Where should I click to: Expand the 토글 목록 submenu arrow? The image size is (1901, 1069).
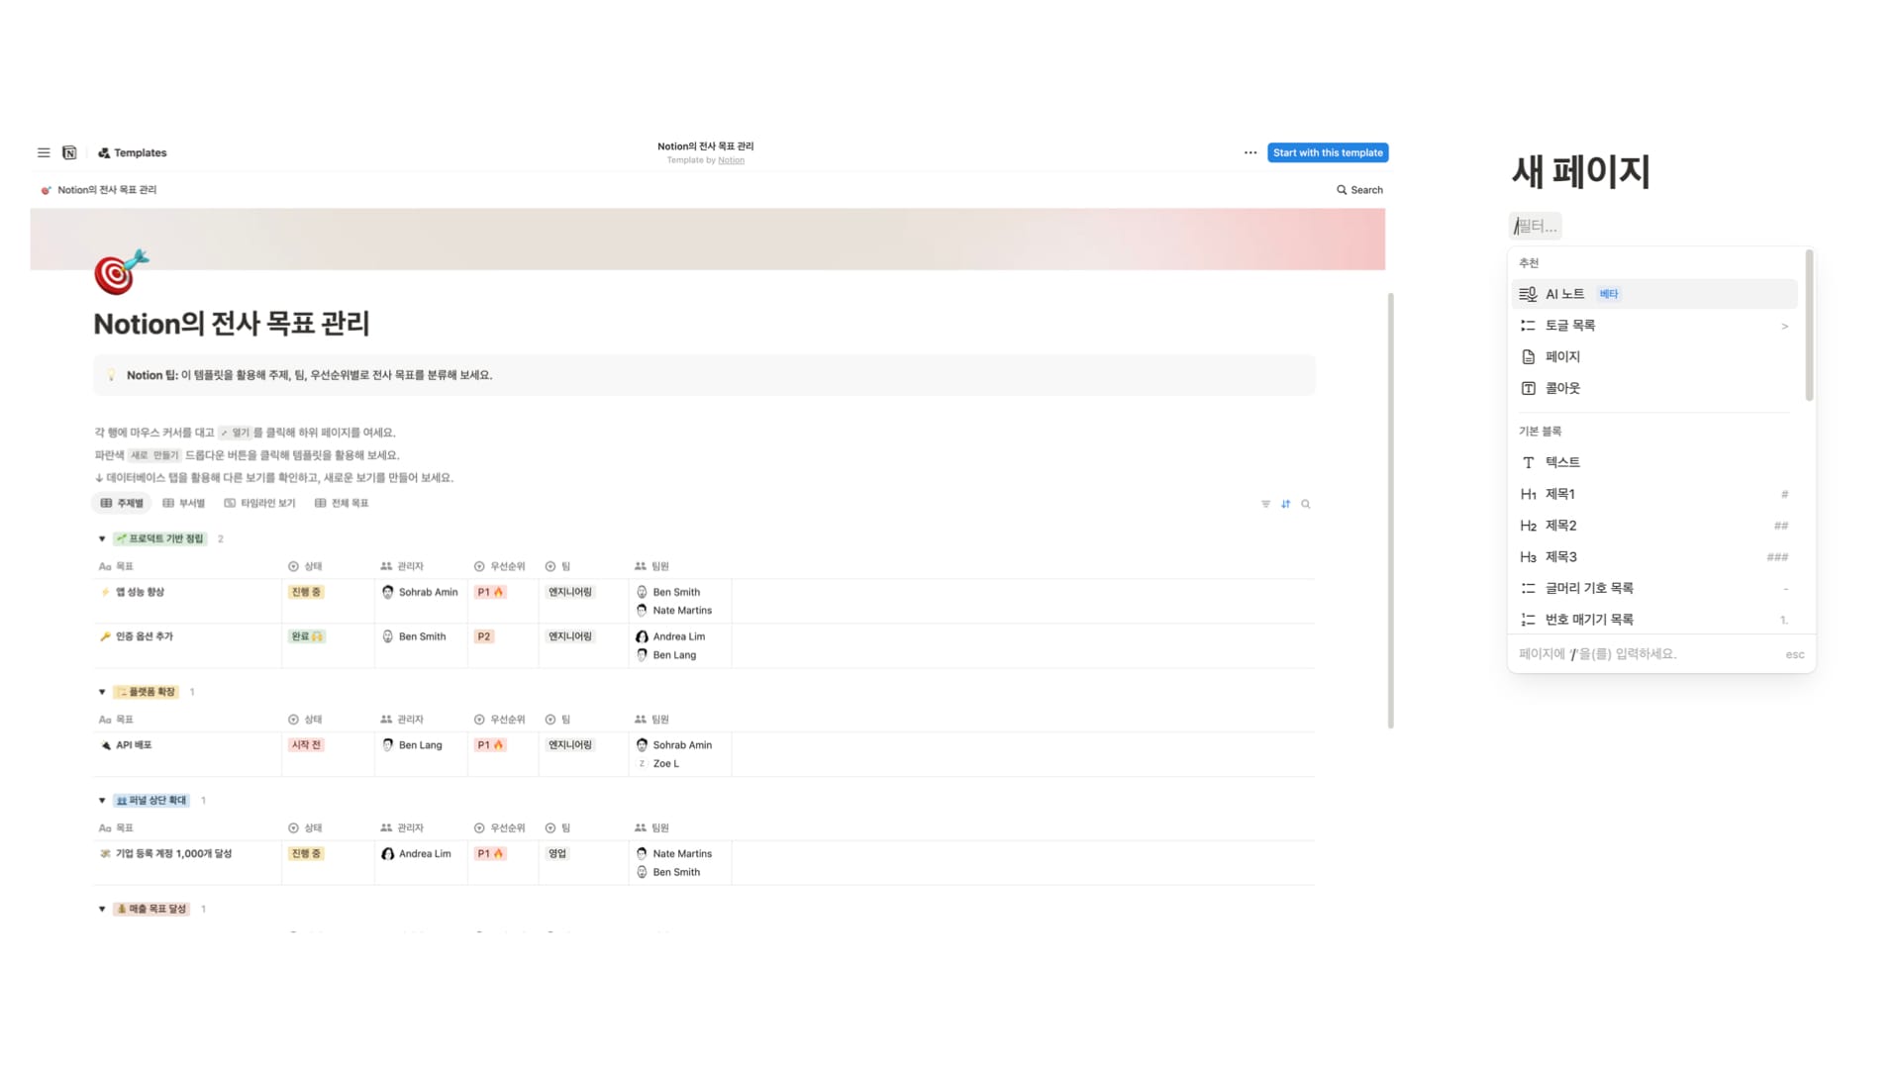[1785, 326]
